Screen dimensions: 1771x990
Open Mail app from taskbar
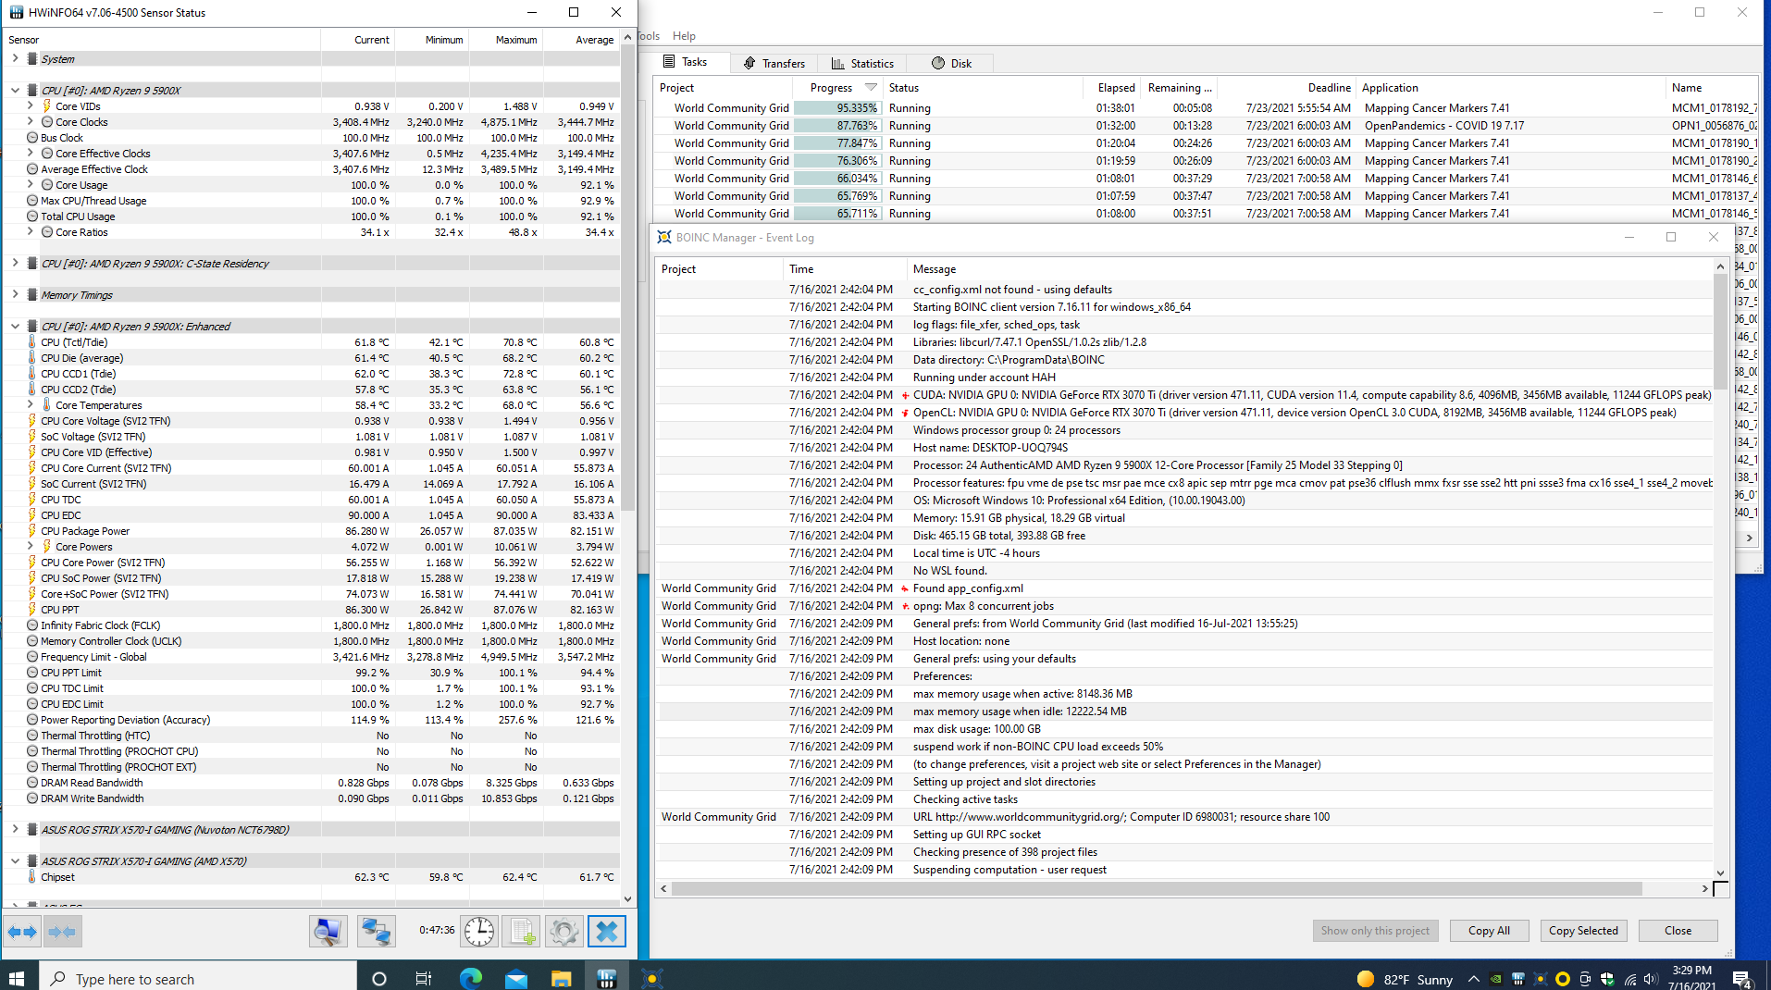[516, 979]
